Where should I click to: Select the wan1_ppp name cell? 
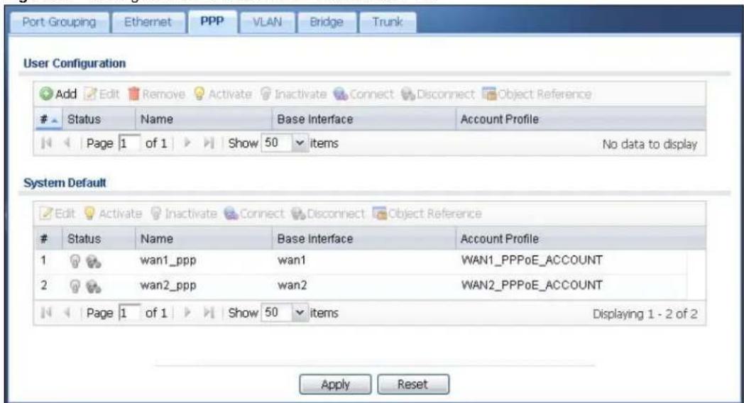168,260
